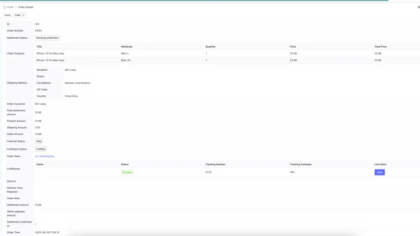Click Order Customer value MC Liang
Screen dimensions: 420x236
(40, 104)
